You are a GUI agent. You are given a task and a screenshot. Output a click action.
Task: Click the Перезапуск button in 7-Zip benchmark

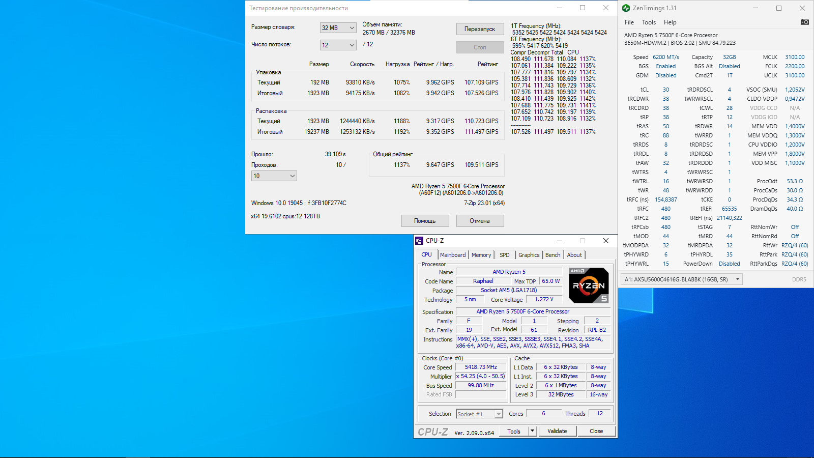pyautogui.click(x=480, y=29)
